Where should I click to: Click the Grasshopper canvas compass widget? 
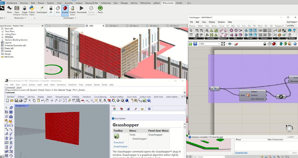(289, 128)
